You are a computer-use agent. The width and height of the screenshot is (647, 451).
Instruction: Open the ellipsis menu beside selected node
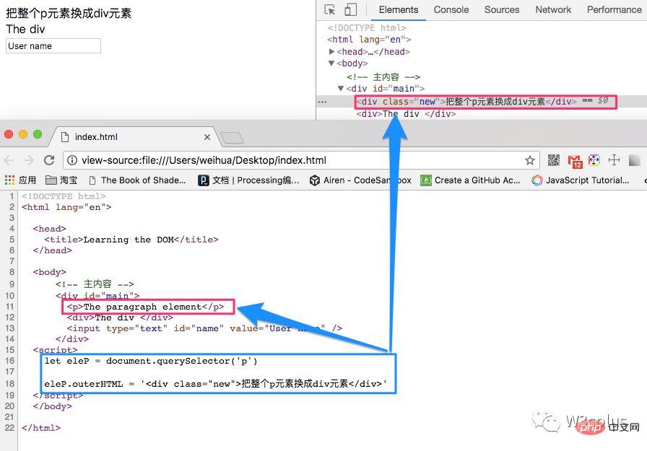tap(323, 102)
